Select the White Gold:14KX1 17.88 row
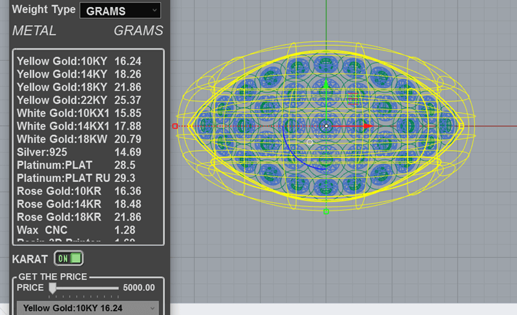This screenshot has height=315, width=517. [x=79, y=126]
